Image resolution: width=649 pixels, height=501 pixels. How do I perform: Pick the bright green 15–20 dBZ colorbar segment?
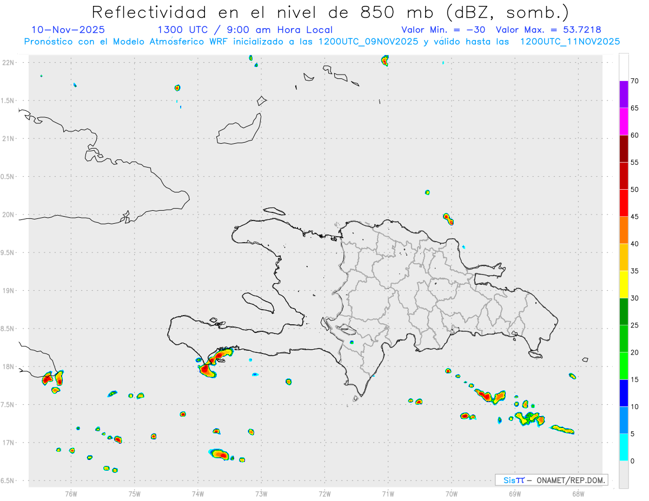coord(624,366)
